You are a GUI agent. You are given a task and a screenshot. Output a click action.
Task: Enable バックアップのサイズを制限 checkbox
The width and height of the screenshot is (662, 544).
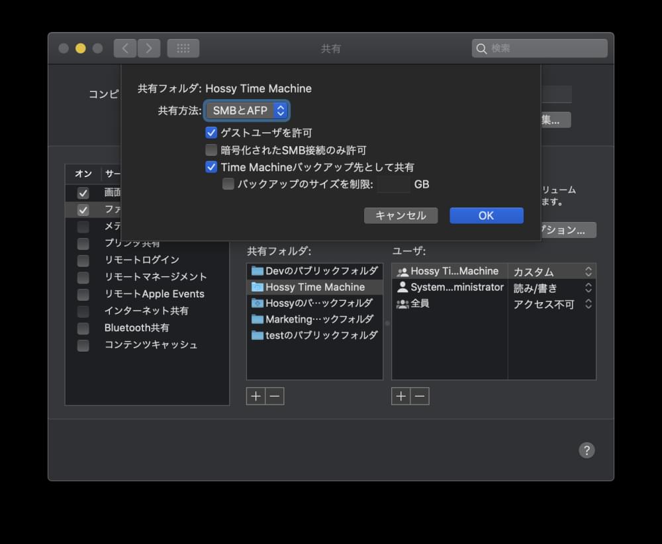coord(228,184)
